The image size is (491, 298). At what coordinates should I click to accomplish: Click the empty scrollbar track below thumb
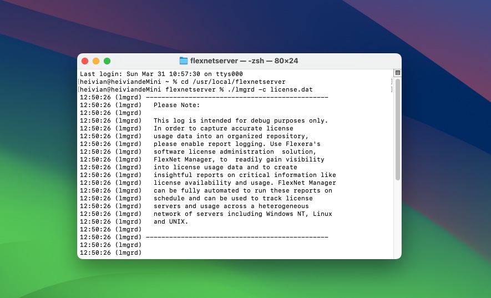[x=397, y=222]
